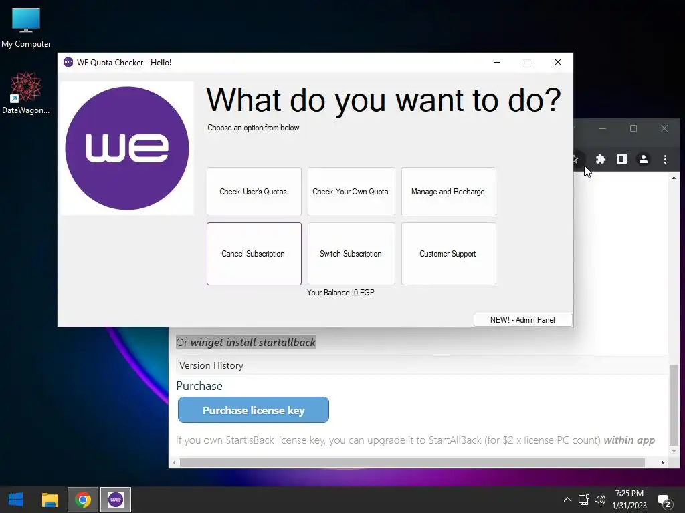Screen dimensions: 685x513
Task: Open Customer Support
Action: pos(449,254)
